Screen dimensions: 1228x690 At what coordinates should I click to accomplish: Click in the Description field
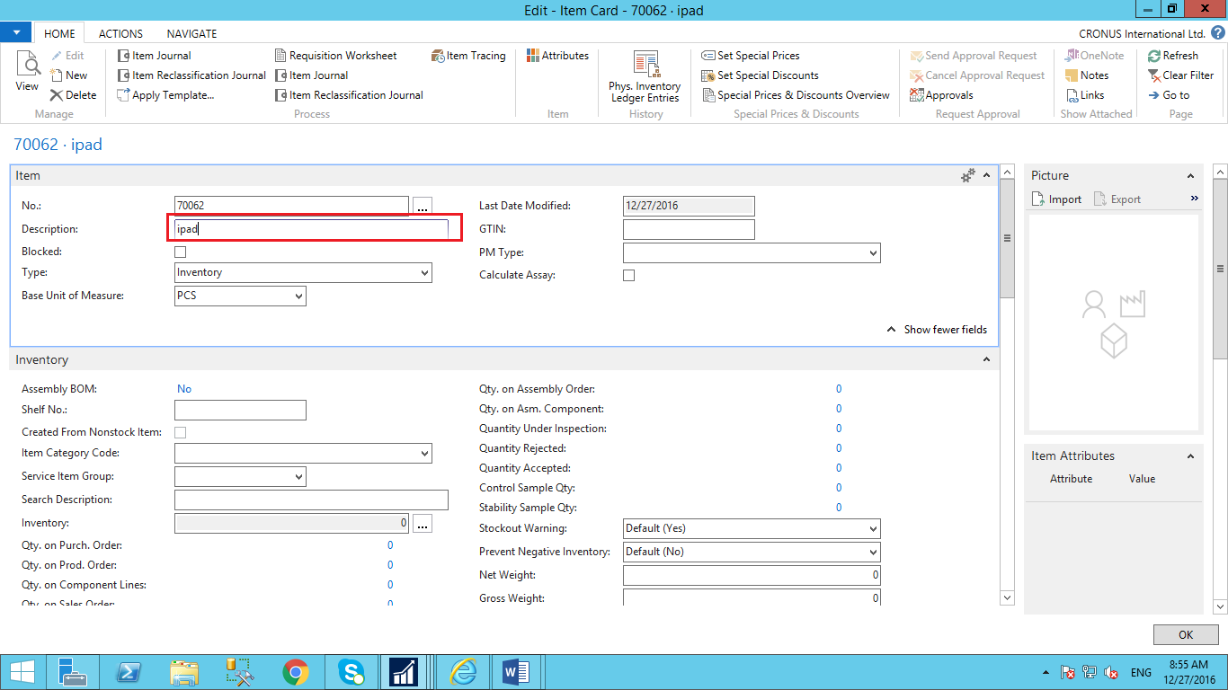click(x=311, y=229)
